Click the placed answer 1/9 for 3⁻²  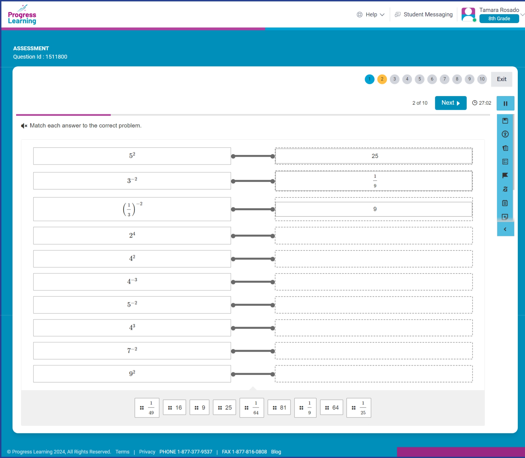tap(374, 181)
